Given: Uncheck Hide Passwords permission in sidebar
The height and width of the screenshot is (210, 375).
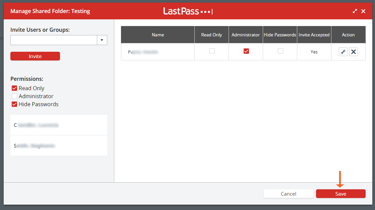Looking at the screenshot, I should (x=14, y=104).
